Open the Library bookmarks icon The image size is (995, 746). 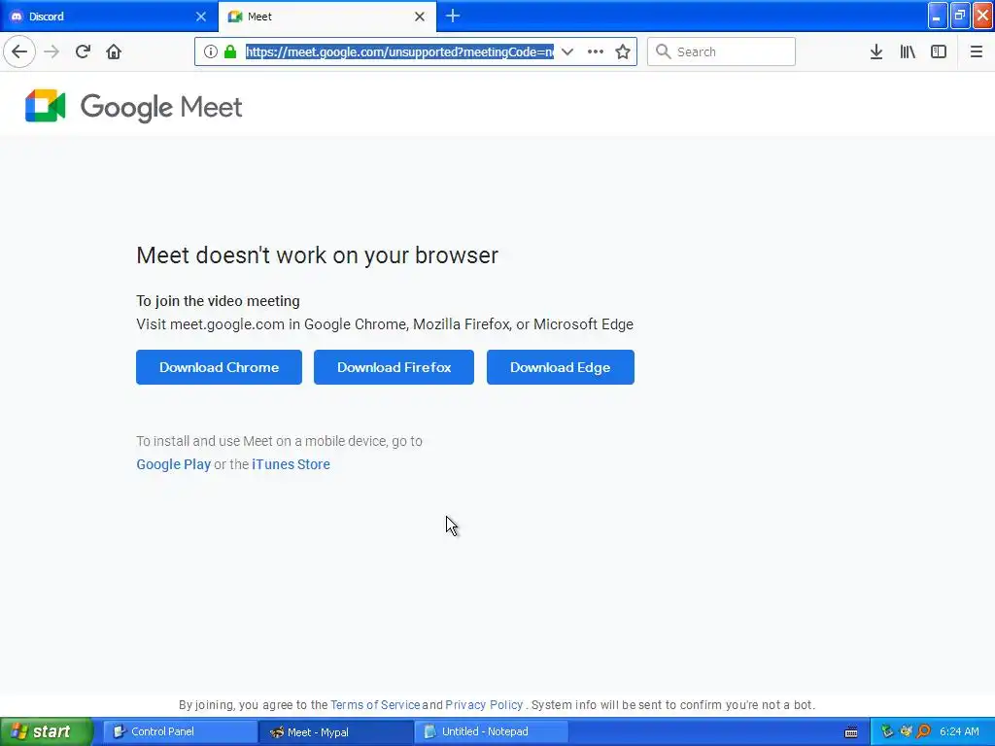908,51
